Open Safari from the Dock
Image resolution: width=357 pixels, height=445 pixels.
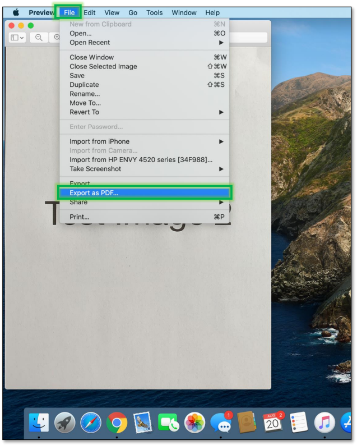(x=91, y=423)
